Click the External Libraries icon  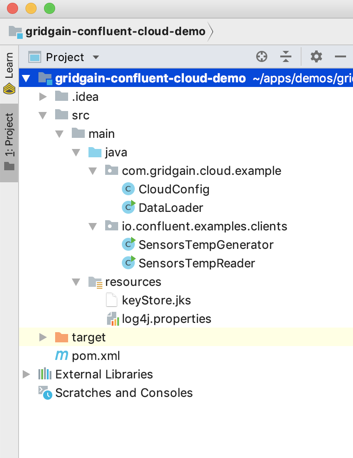tap(45, 374)
